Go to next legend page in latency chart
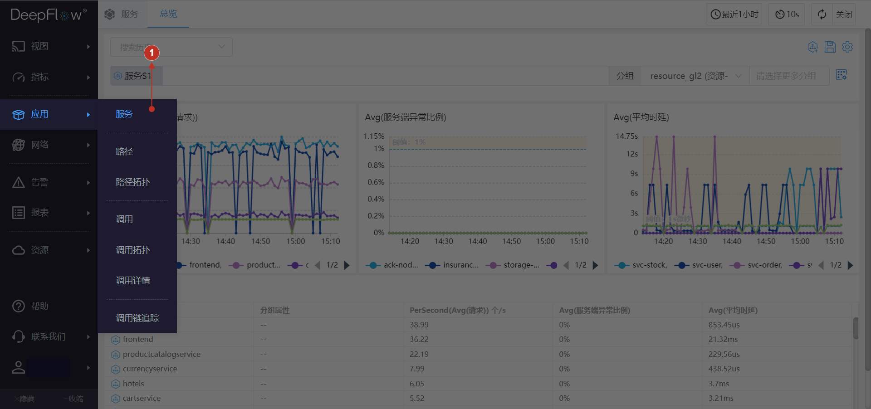The image size is (871, 409). click(850, 265)
